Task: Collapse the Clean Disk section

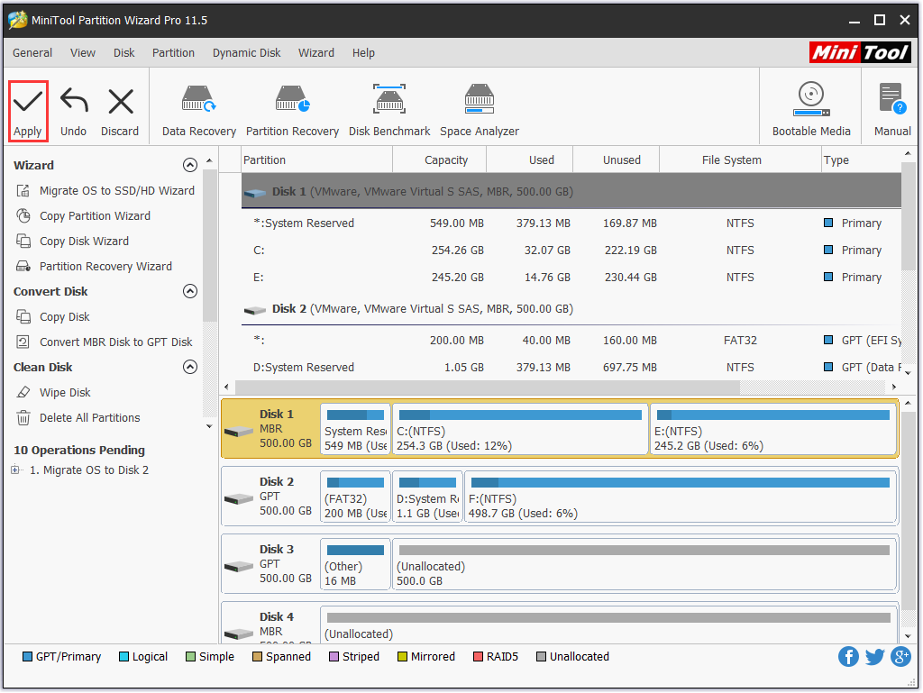Action: pyautogui.click(x=189, y=367)
